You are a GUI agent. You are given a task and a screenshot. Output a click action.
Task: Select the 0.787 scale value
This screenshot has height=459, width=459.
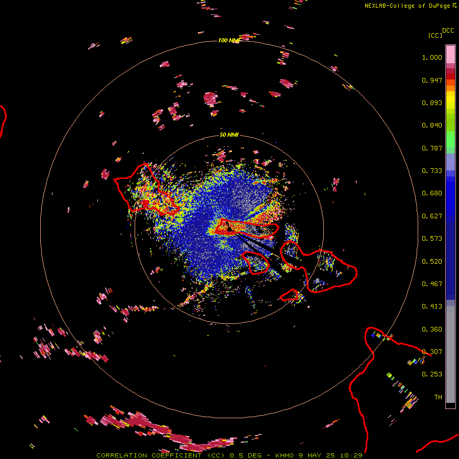[x=432, y=148]
